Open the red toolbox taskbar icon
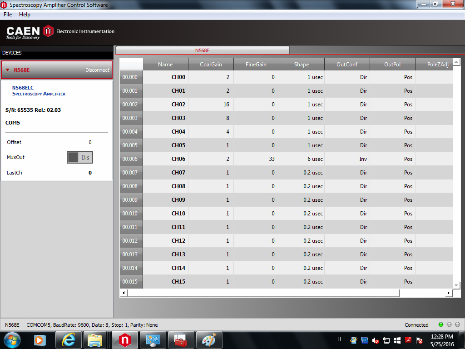The image size is (465, 349). click(181, 340)
